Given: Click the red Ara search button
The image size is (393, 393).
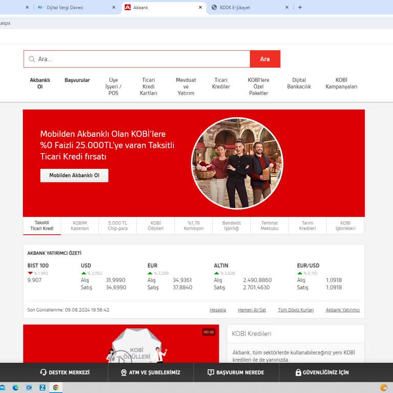Looking at the screenshot, I should (265, 59).
